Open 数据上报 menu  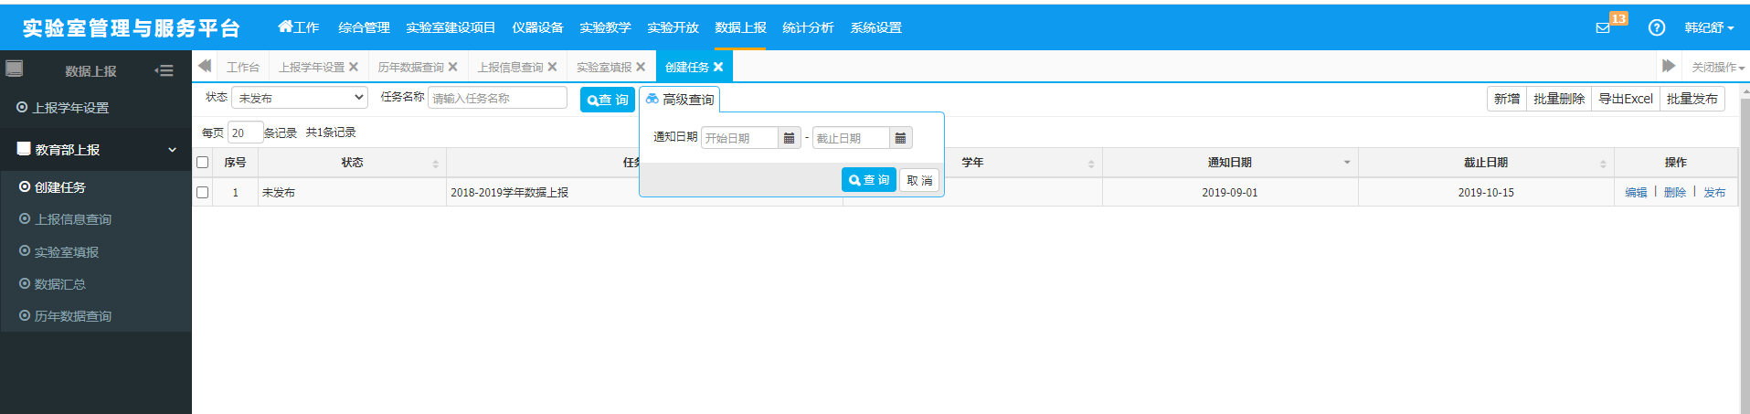(x=740, y=27)
